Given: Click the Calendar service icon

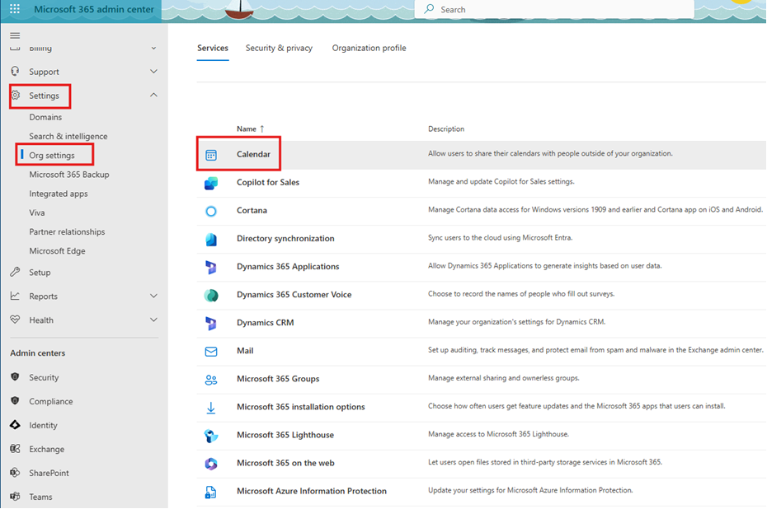Looking at the screenshot, I should 211,155.
